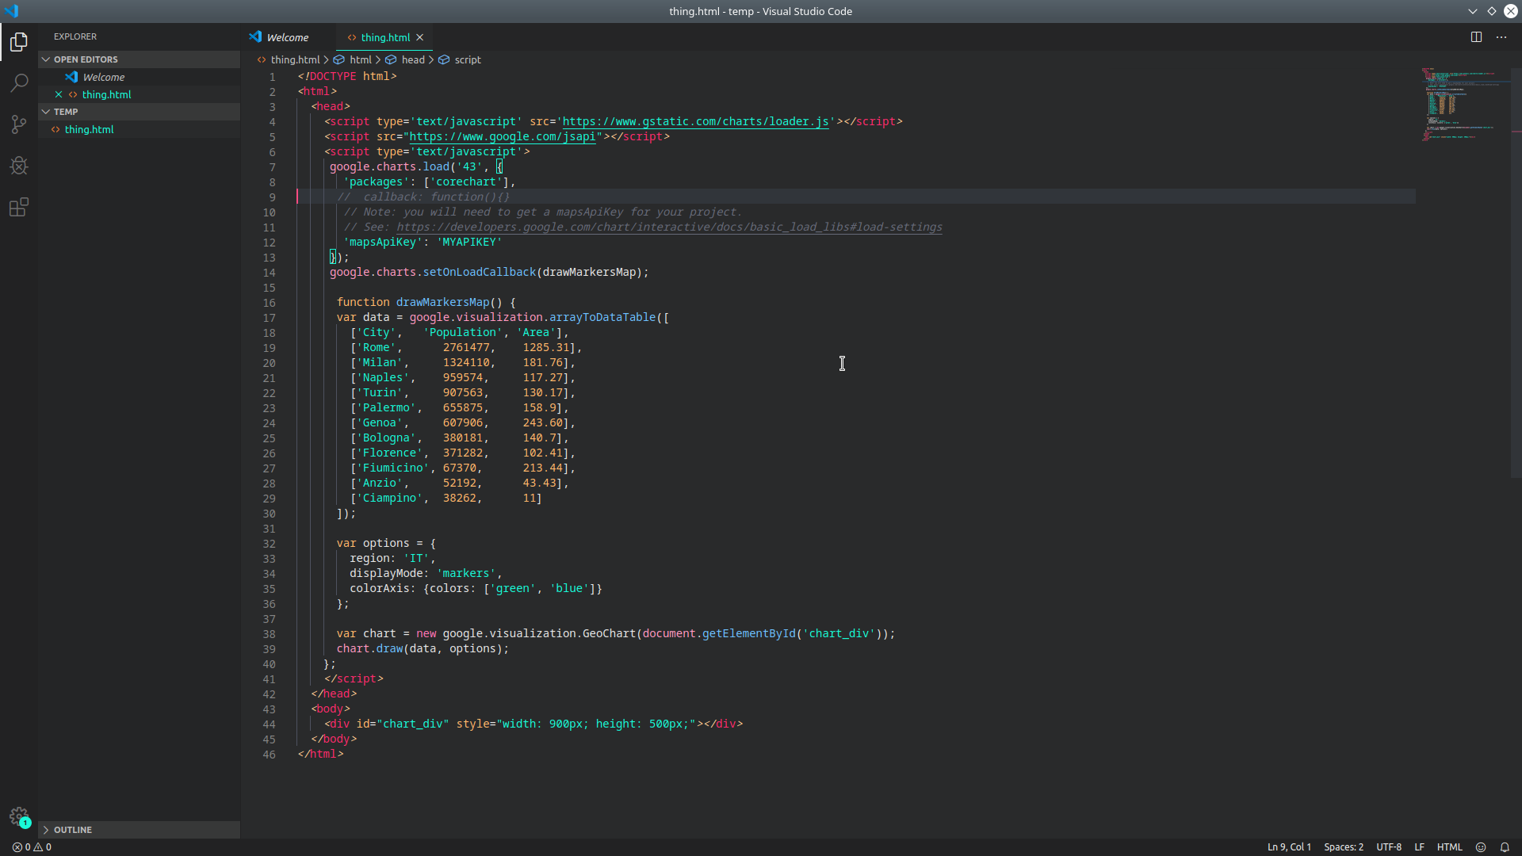Open notifications bell in status bar
This screenshot has width=1522, height=856.
pyautogui.click(x=1505, y=847)
